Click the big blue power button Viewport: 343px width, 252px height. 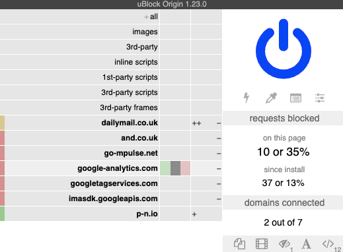coord(284,49)
